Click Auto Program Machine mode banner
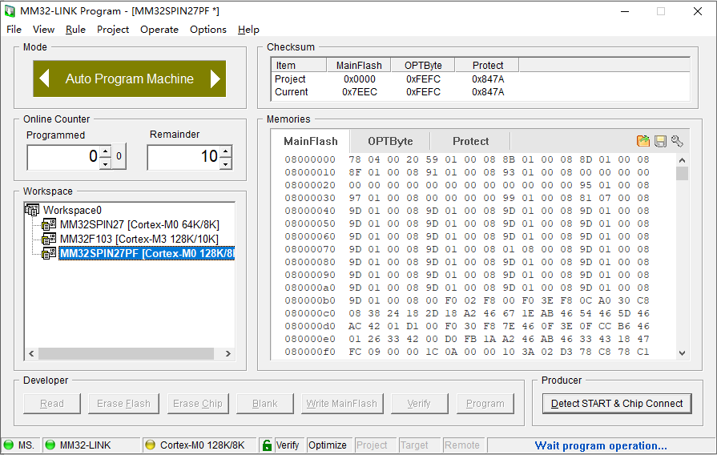The image size is (717, 455). [130, 79]
